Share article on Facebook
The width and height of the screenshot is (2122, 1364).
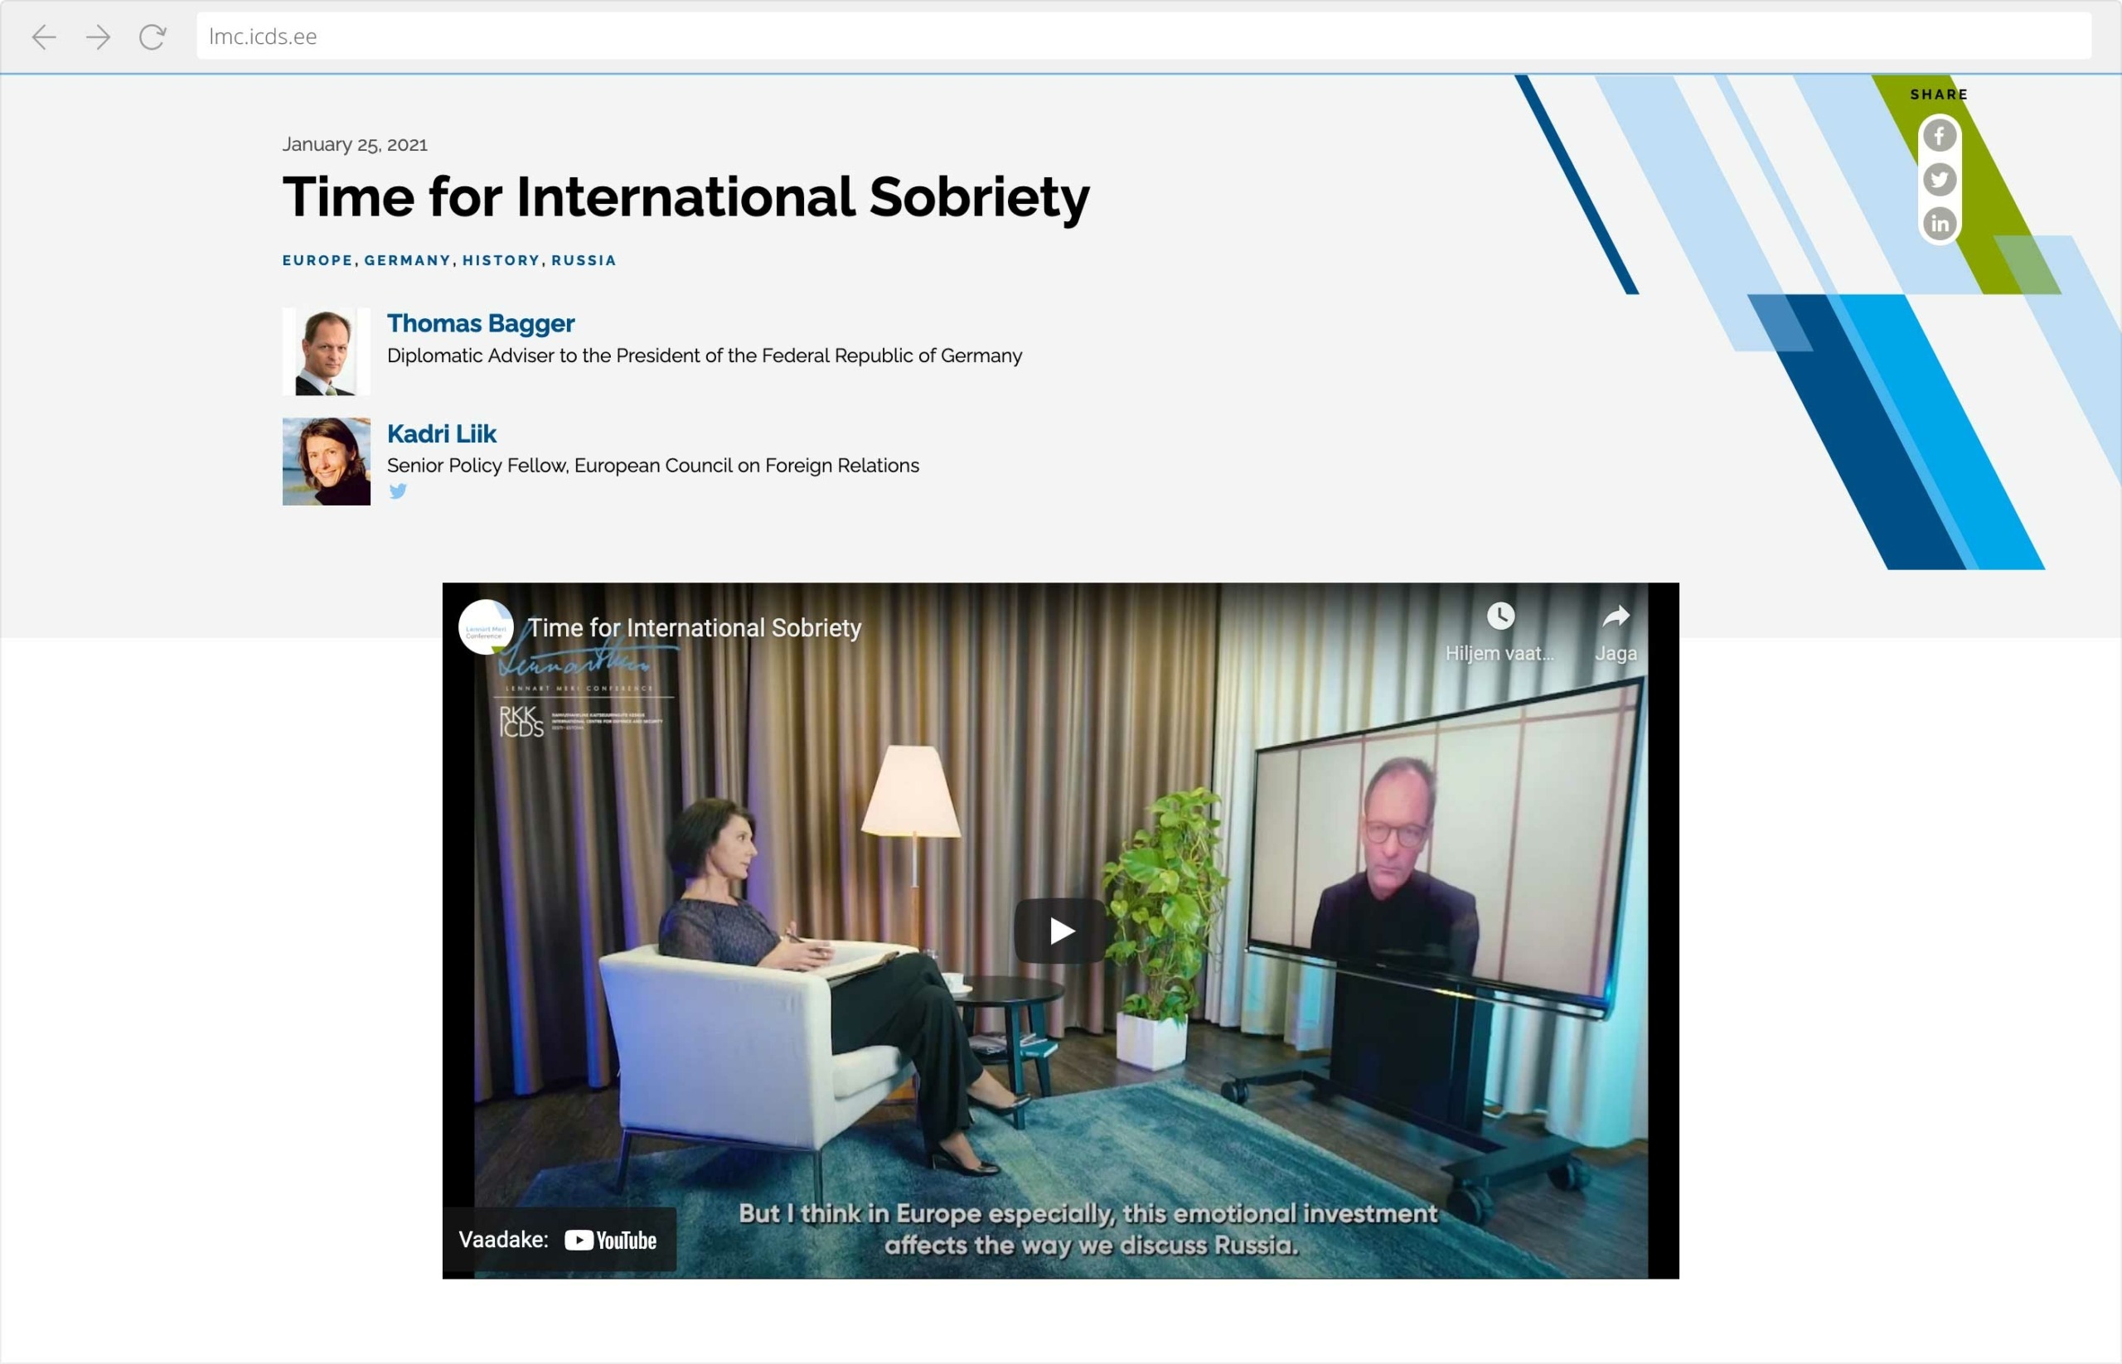pyautogui.click(x=1939, y=136)
